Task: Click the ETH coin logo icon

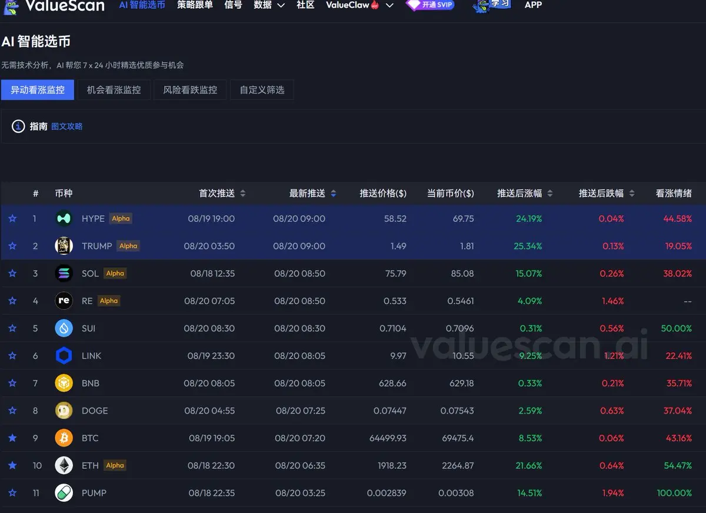Action: pos(64,465)
